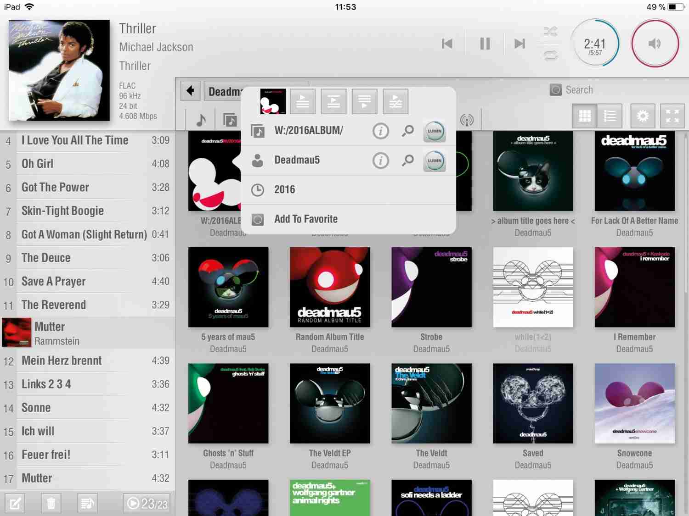Click the Play Next icon in popup

(333, 101)
